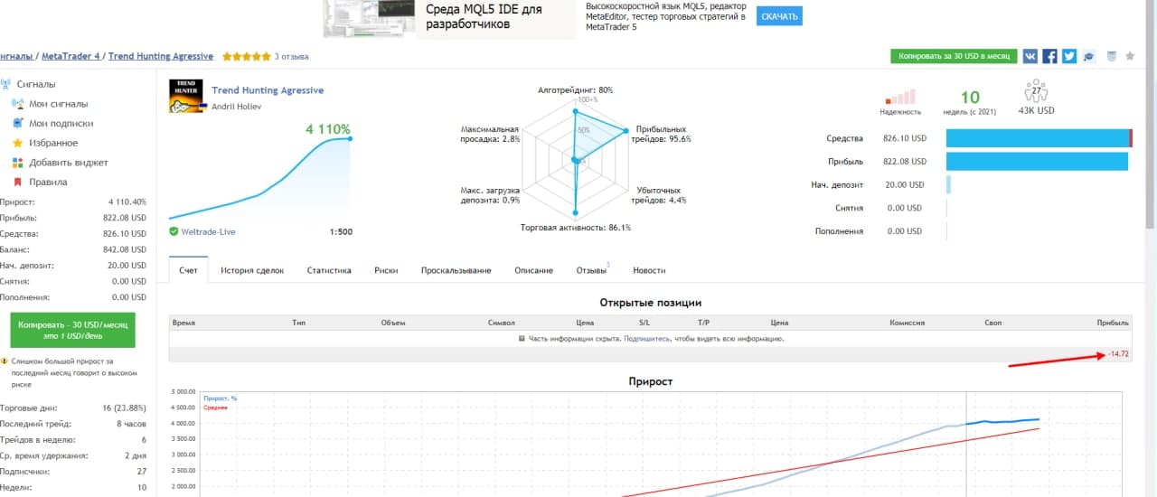This screenshot has width=1157, height=497.
Task: Open author Andrii Holiev profile
Action: tap(237, 107)
